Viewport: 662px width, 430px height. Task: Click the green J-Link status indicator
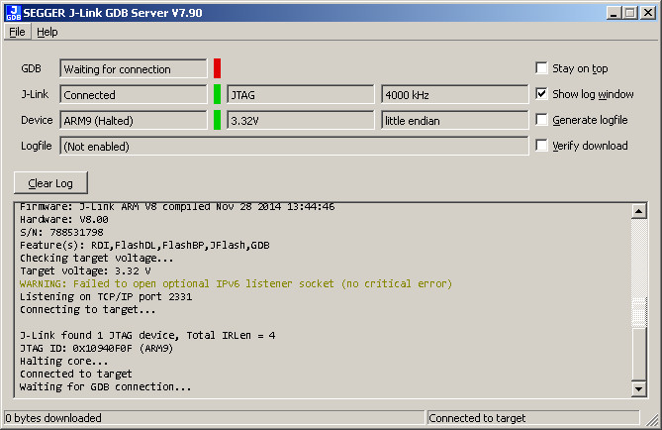(x=217, y=94)
